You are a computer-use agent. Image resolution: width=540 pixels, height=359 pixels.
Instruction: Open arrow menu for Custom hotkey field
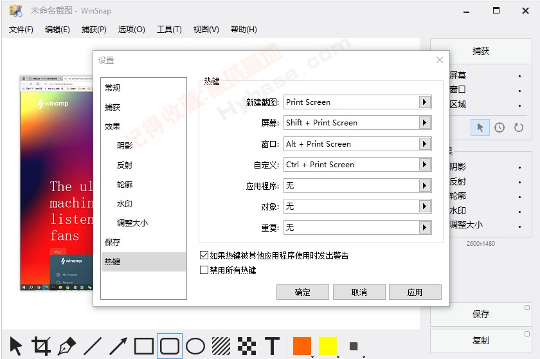pos(425,165)
